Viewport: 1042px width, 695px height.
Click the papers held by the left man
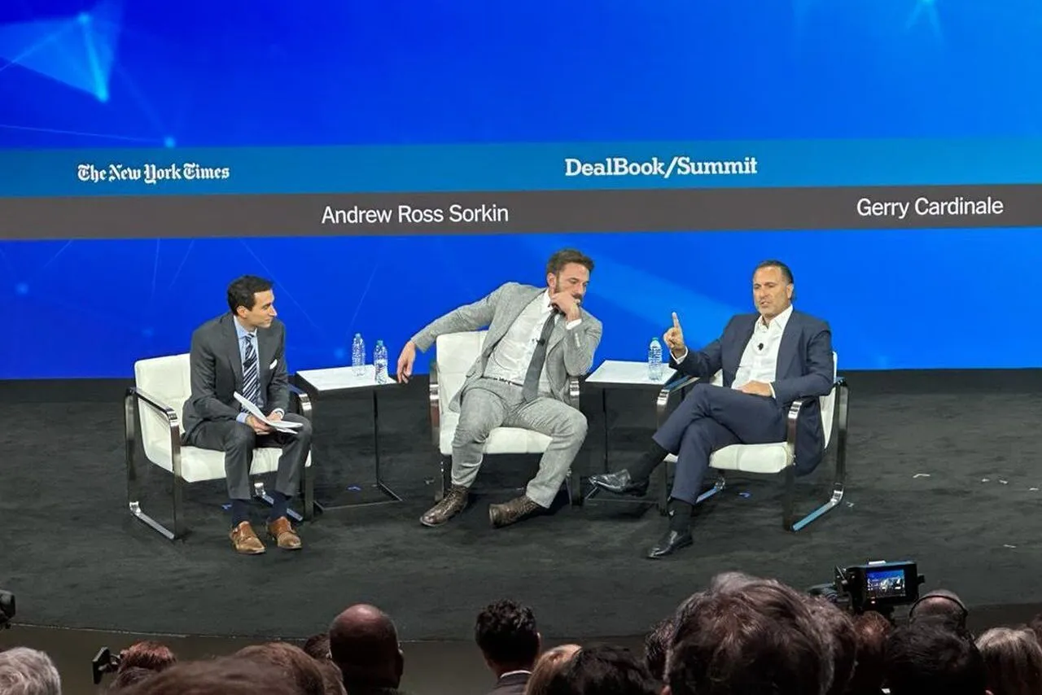point(266,413)
